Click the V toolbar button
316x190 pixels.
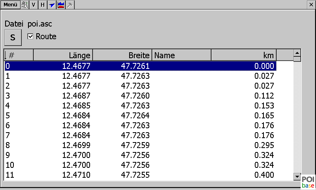[34, 5]
